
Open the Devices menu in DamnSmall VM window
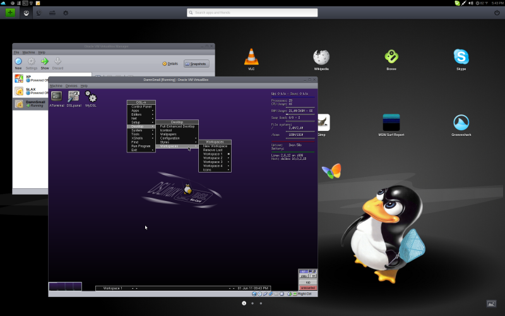point(71,86)
